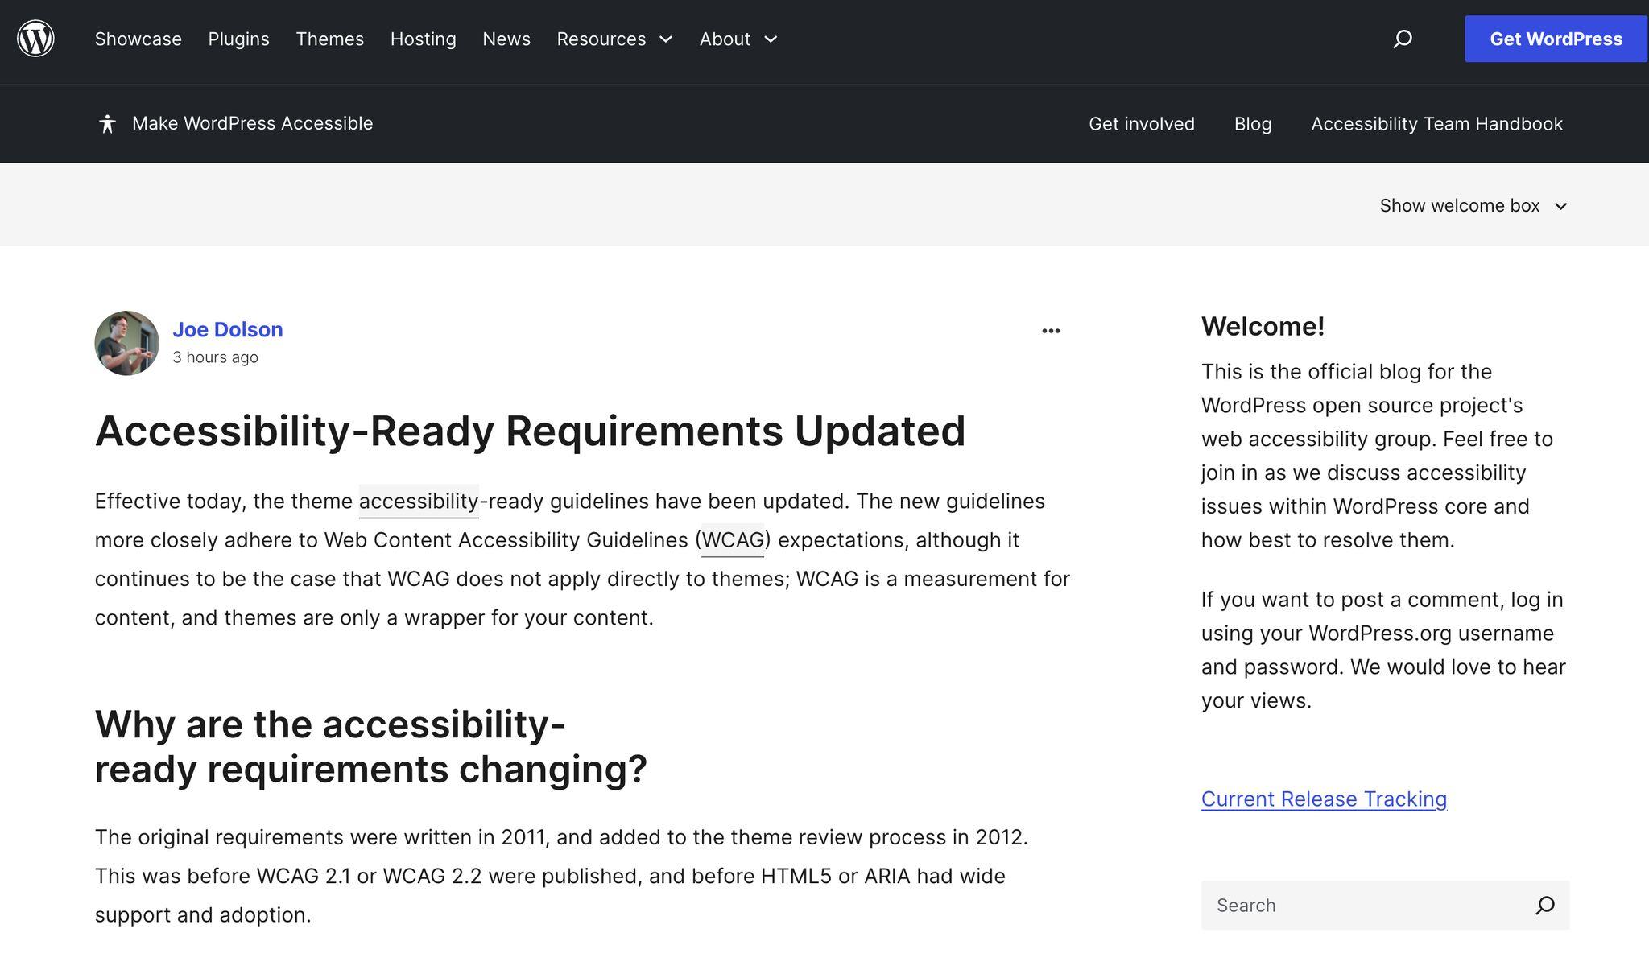Expand the Show welcome box toggle
The image size is (1649, 970).
click(x=1473, y=206)
